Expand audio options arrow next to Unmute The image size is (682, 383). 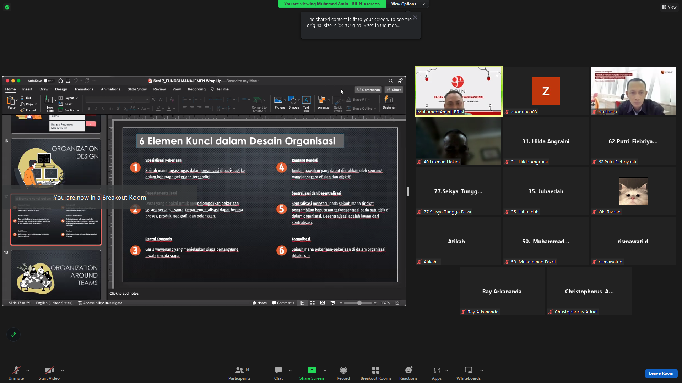pyautogui.click(x=28, y=370)
